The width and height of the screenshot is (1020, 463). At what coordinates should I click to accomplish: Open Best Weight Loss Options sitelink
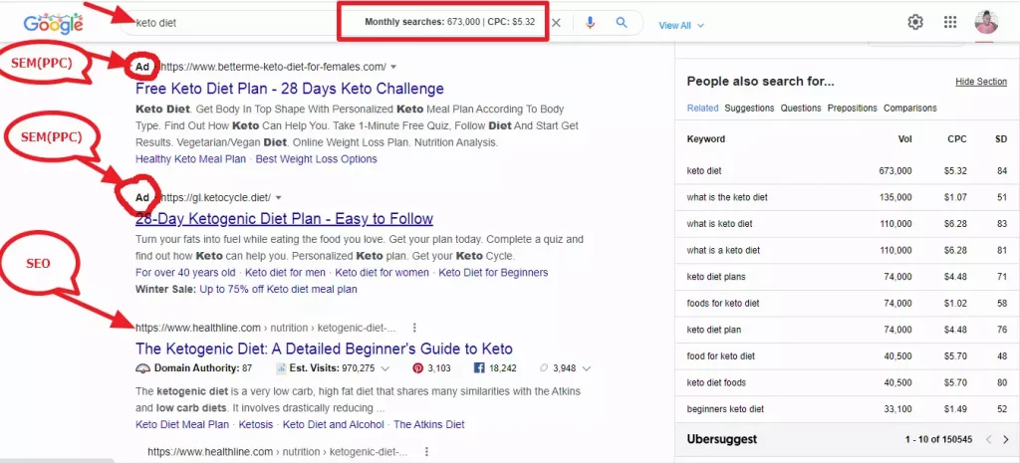point(316,158)
